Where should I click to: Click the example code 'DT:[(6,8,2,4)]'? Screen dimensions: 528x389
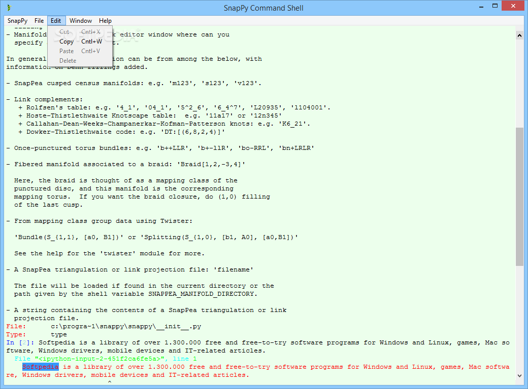click(x=192, y=132)
